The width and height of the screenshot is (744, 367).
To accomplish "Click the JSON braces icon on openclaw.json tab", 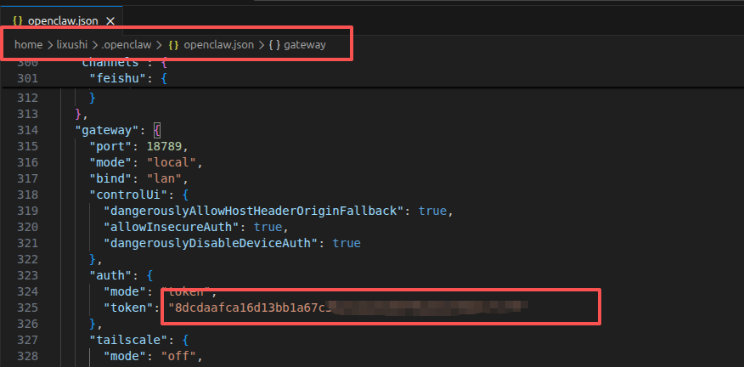I will (18, 21).
